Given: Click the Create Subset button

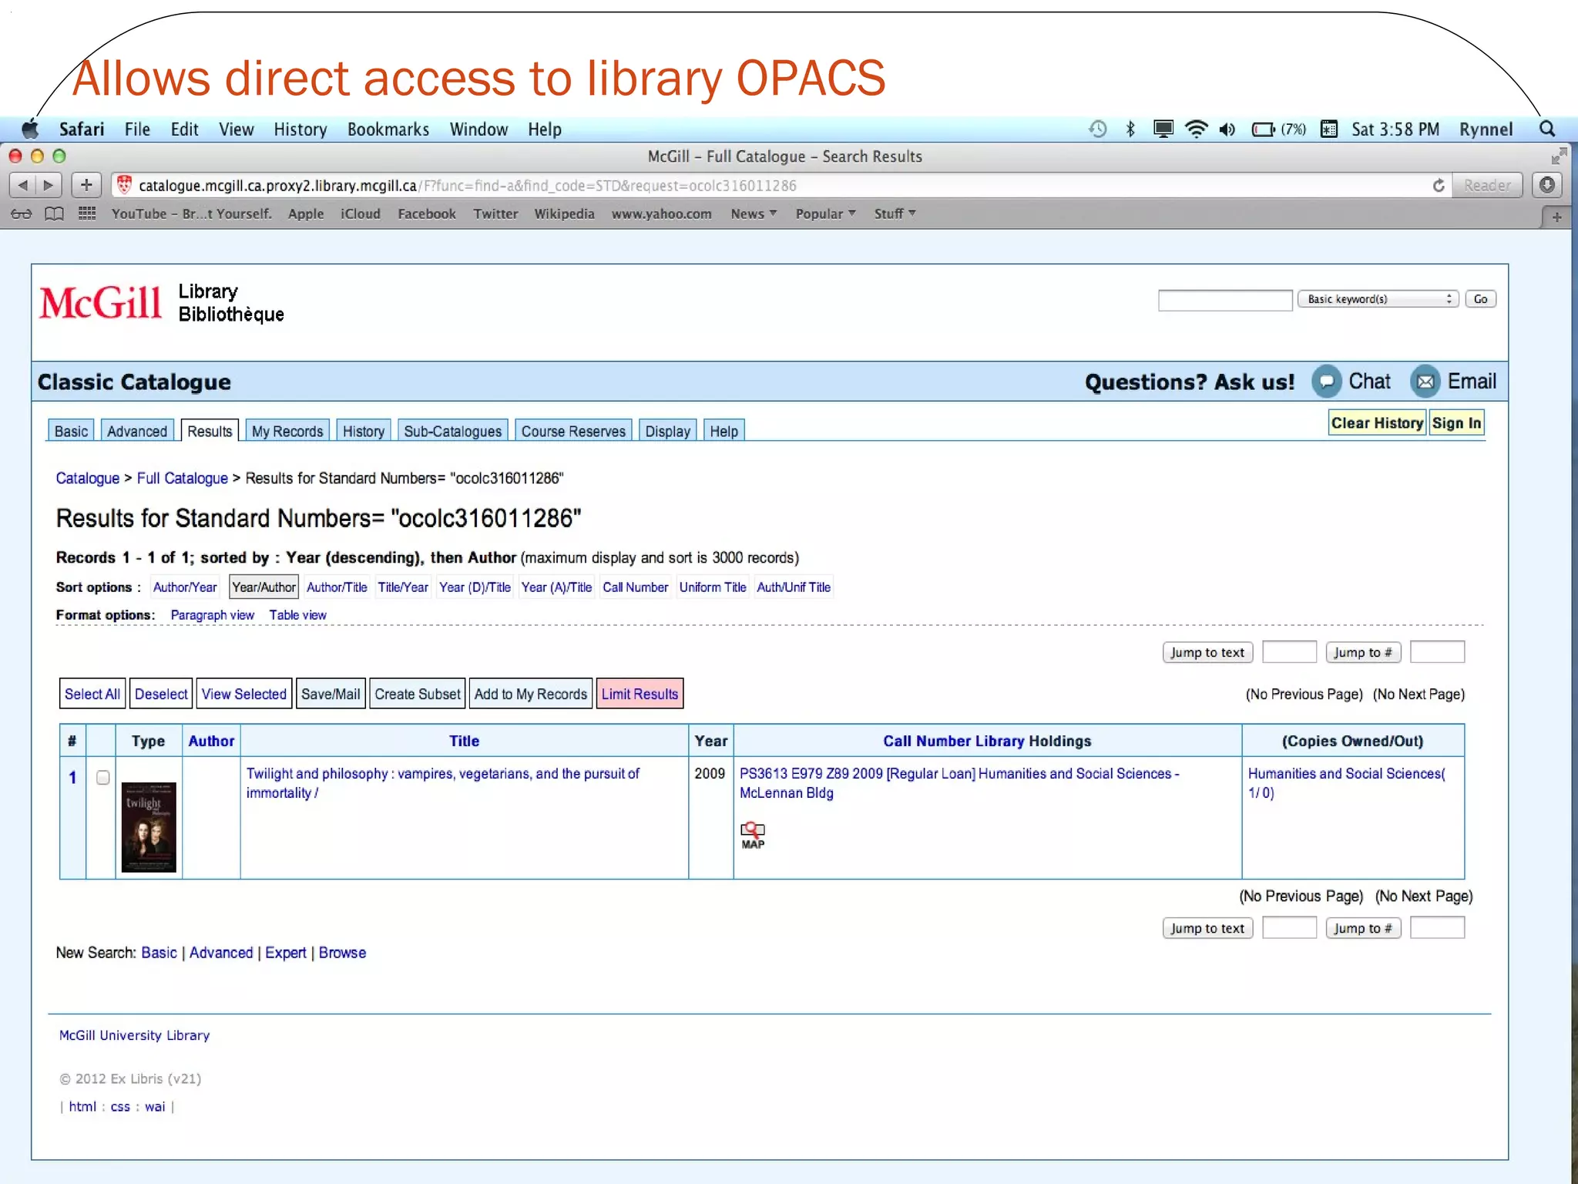Looking at the screenshot, I should 418,694.
